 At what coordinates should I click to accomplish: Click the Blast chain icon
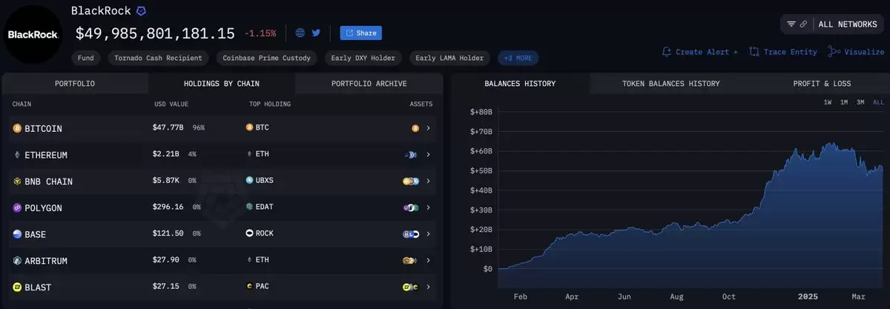pos(18,287)
